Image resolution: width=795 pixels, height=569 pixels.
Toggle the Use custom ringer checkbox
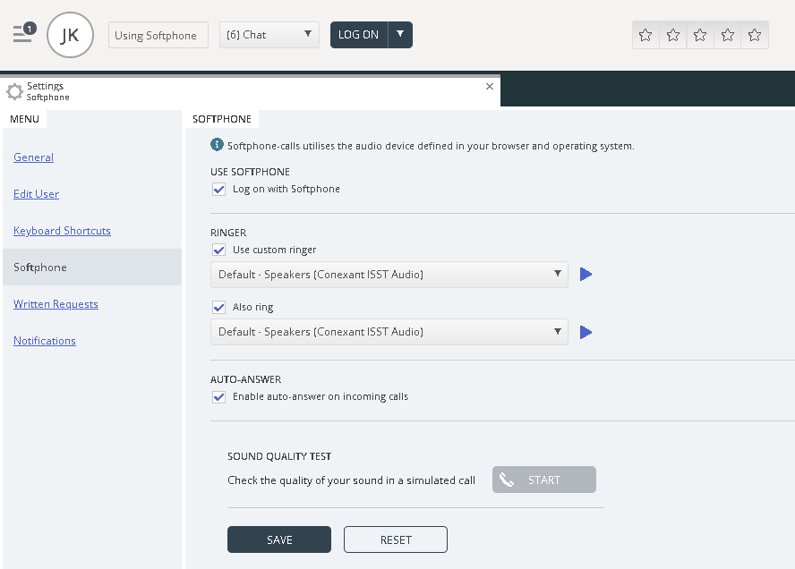pos(218,251)
